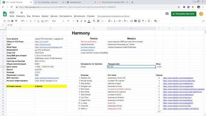This screenshot has width=206, height=116.
Task: Decrease decimal places button
Action: 38,21
